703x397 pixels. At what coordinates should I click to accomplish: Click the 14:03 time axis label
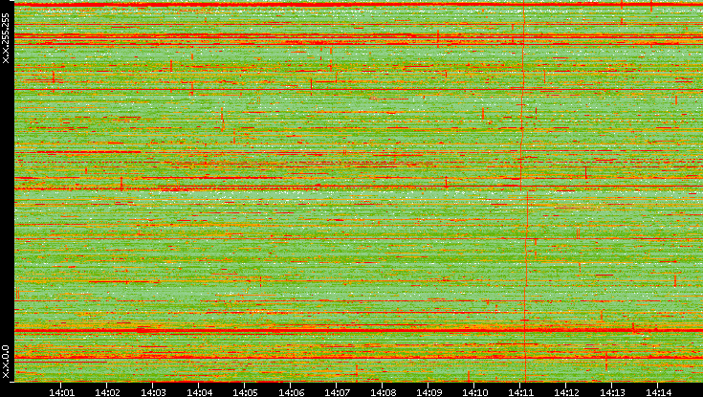click(x=153, y=392)
